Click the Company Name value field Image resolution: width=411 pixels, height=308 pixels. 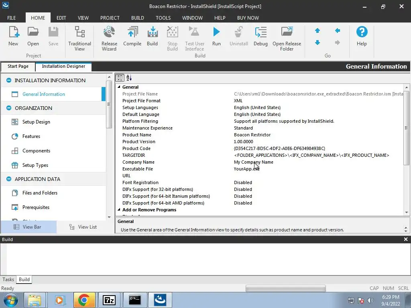[318, 162]
